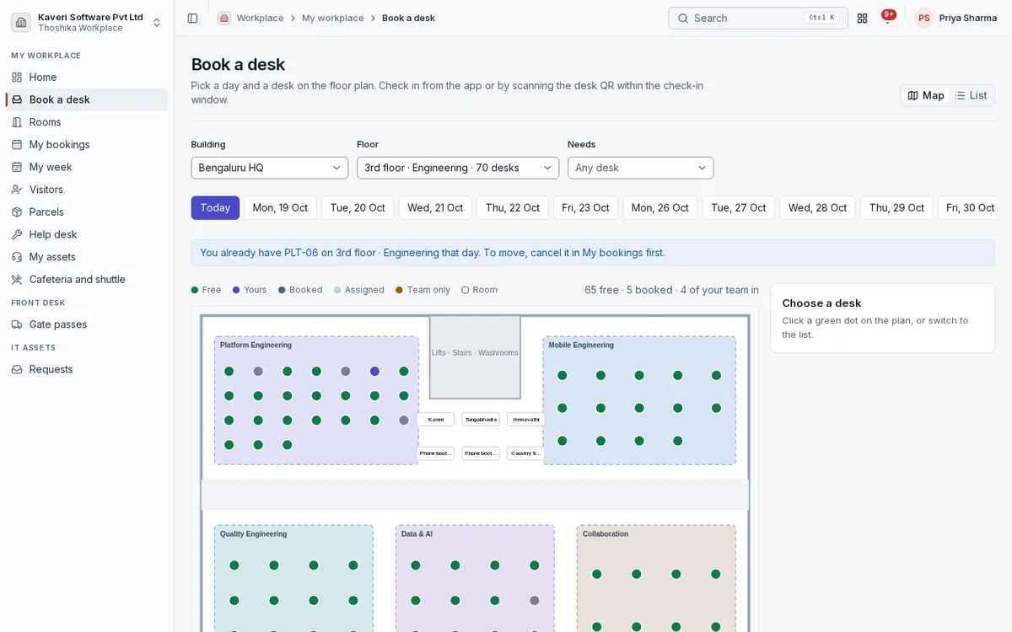Screen dimensions: 1012x632
Task: Click the Mobile Engineering zone label
Action: tap(581, 345)
